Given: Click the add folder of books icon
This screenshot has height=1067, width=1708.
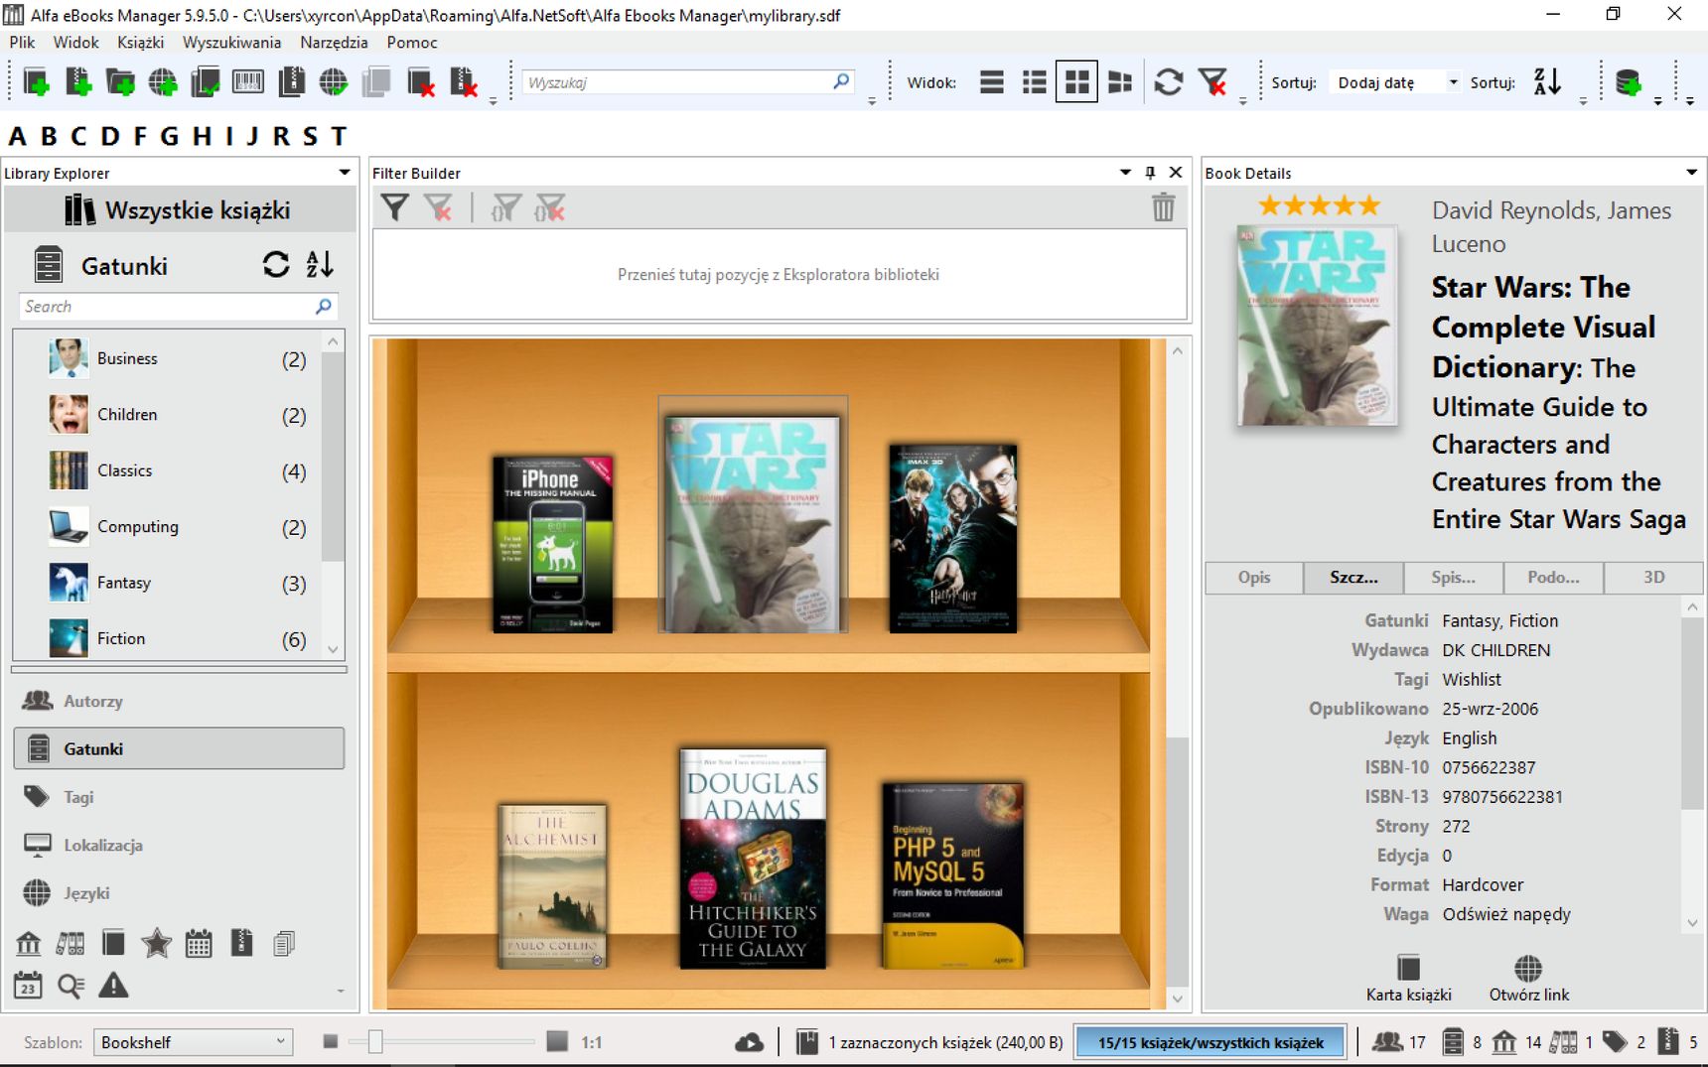Looking at the screenshot, I should tap(120, 82).
